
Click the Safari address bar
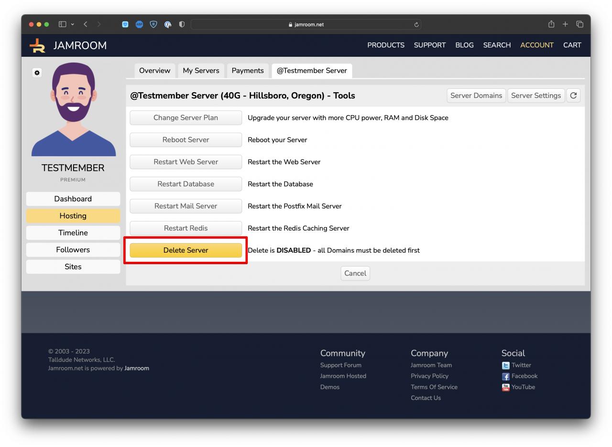306,24
